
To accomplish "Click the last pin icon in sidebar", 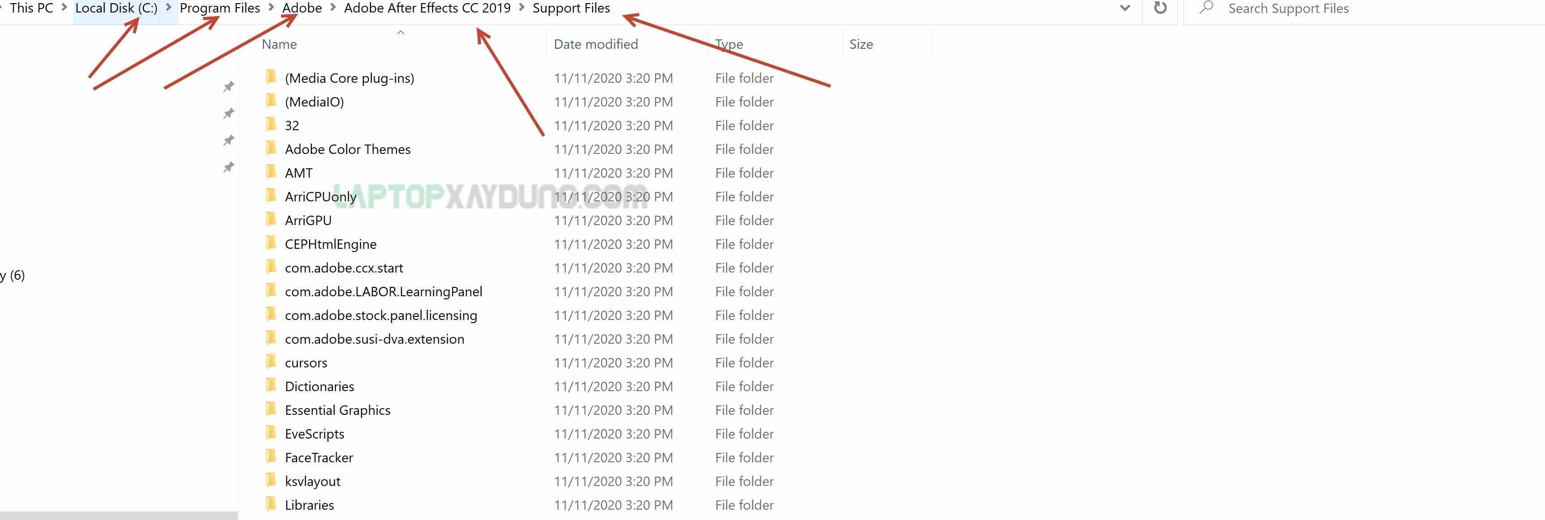I will tap(229, 167).
